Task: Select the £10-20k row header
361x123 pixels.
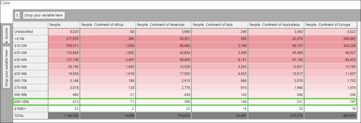Action: [x=31, y=45]
